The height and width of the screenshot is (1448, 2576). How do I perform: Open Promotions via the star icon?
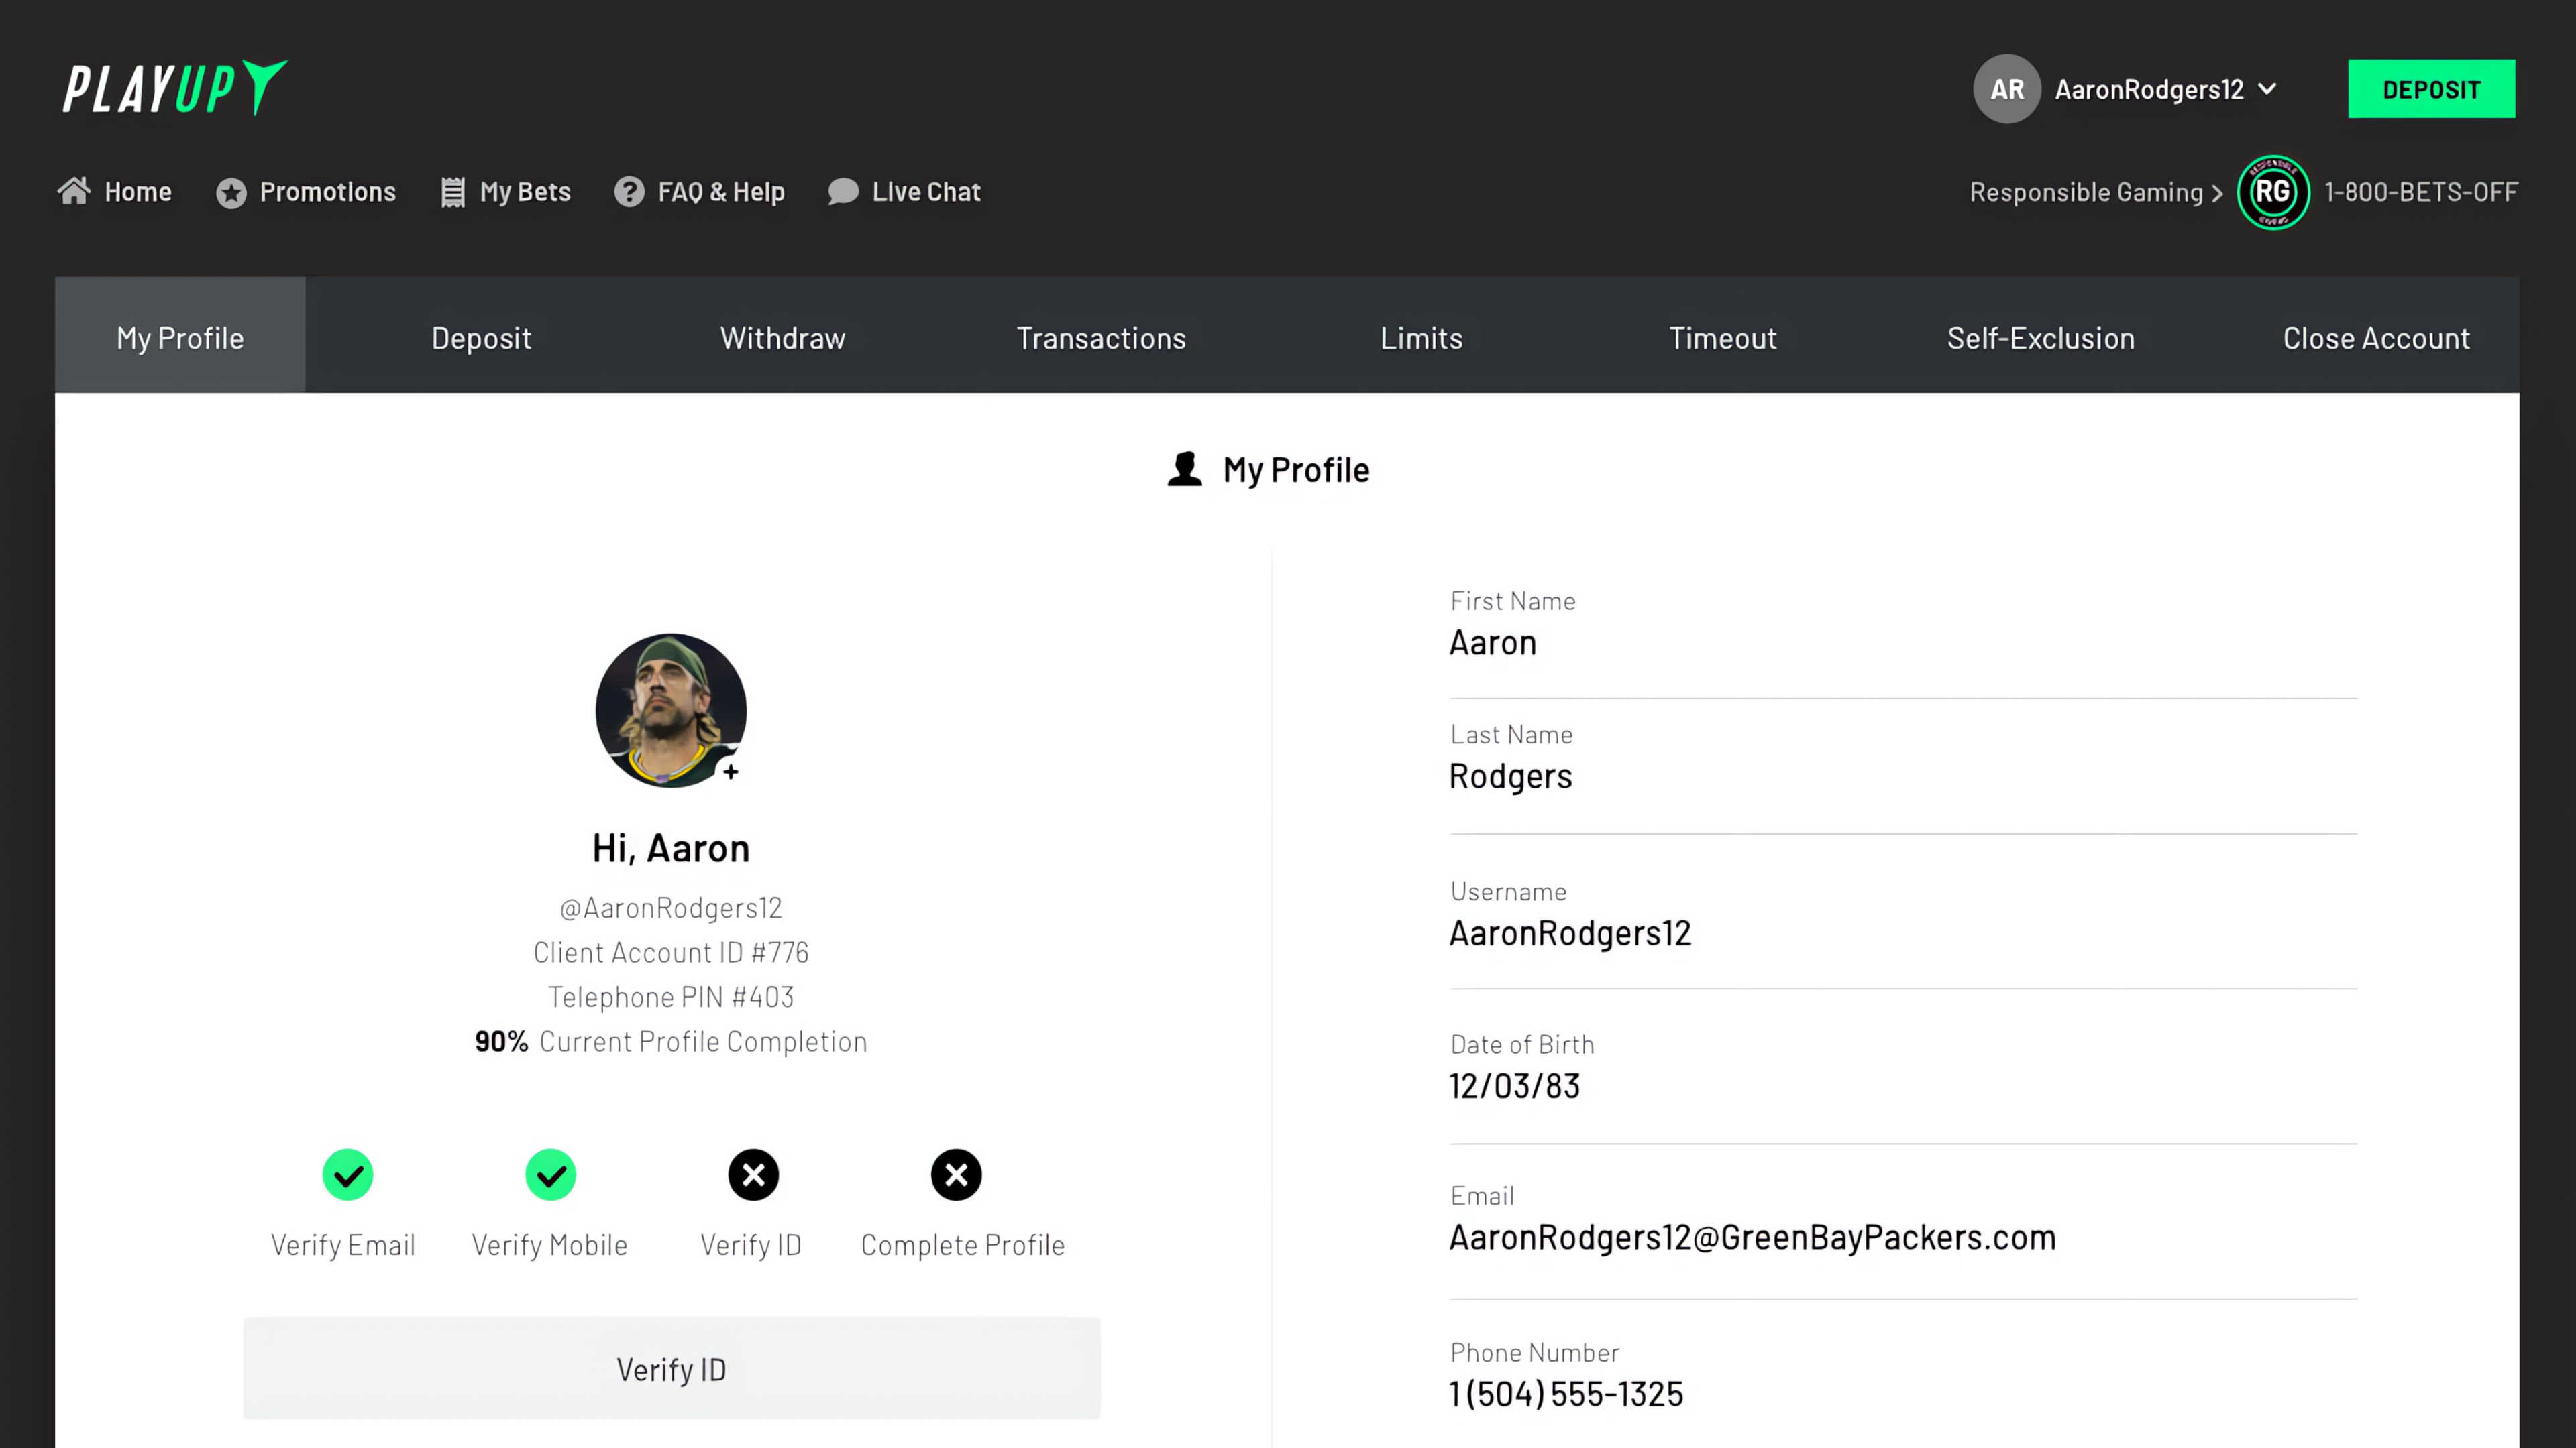pyautogui.click(x=231, y=192)
